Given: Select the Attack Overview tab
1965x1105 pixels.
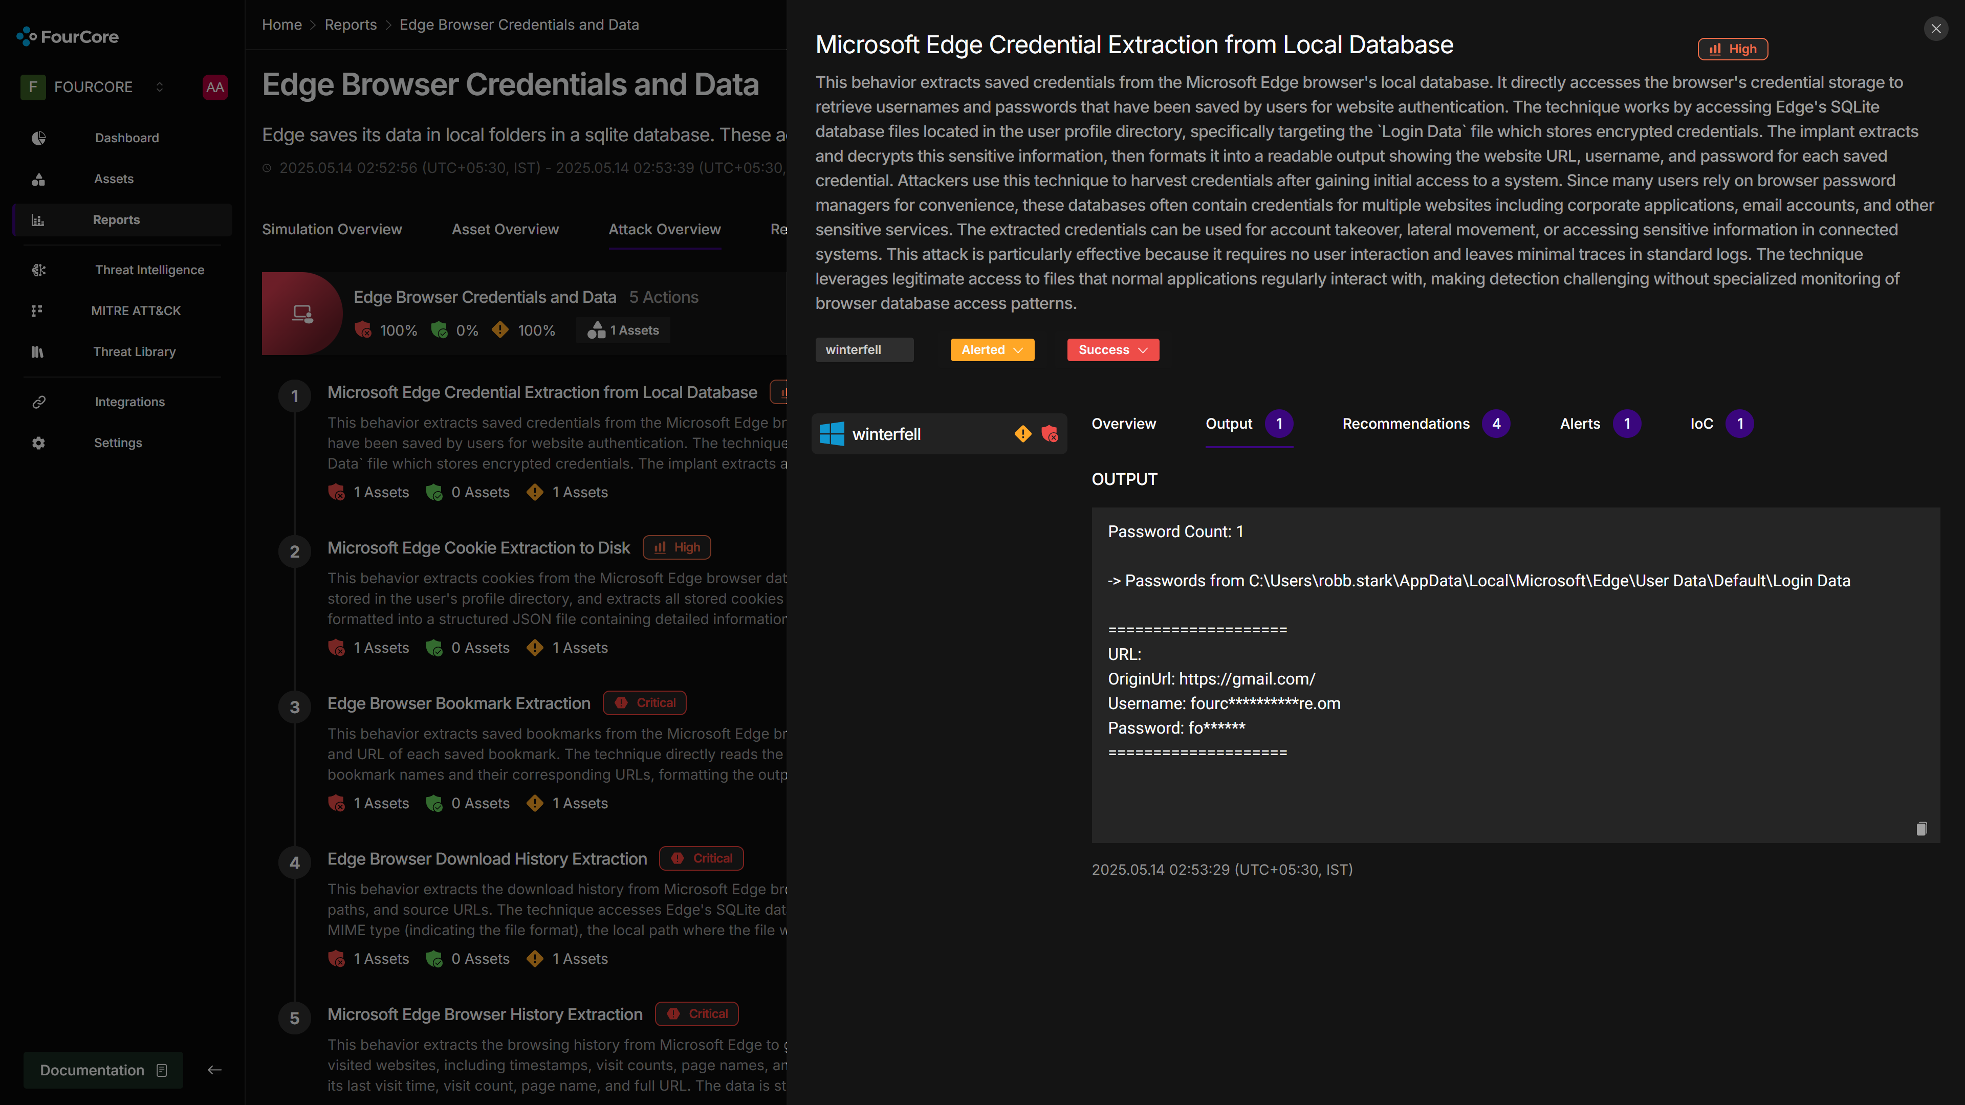Looking at the screenshot, I should tap(664, 230).
